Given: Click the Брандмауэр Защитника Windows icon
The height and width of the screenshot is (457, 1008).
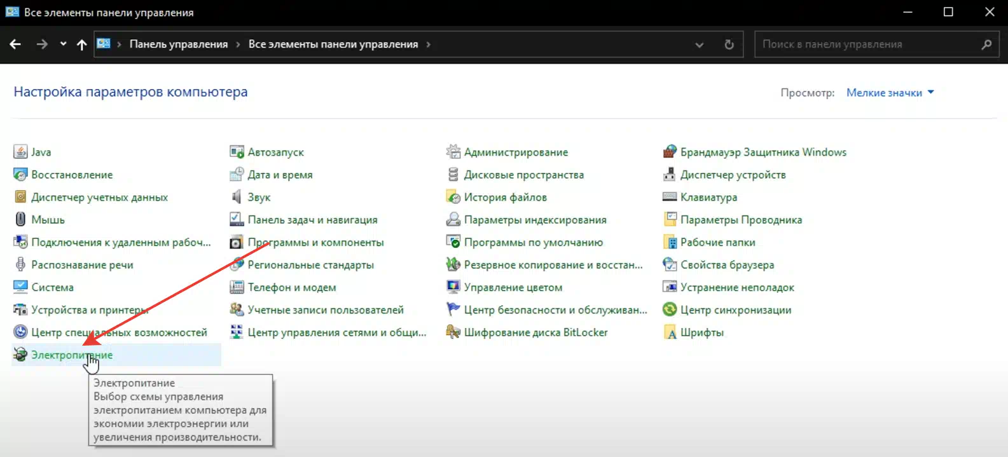Looking at the screenshot, I should pyautogui.click(x=669, y=152).
